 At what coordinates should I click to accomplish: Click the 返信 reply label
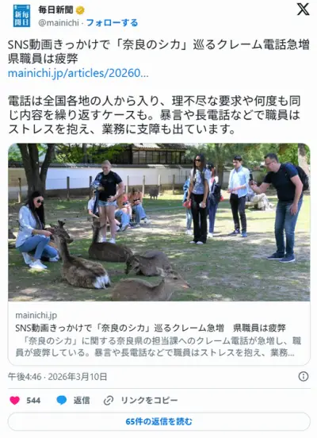point(82,401)
